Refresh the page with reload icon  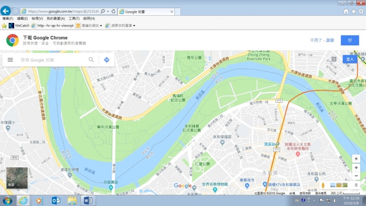click(x=113, y=11)
